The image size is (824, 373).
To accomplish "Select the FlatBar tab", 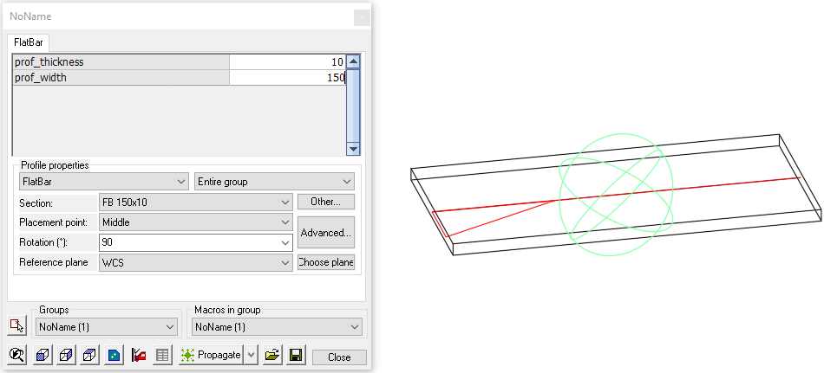I will click(30, 42).
